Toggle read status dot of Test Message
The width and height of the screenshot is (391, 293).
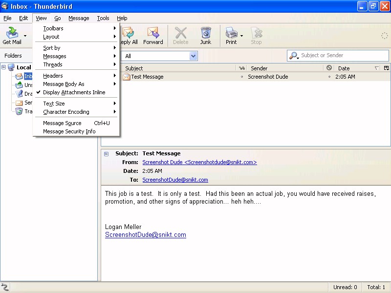tap(241, 77)
